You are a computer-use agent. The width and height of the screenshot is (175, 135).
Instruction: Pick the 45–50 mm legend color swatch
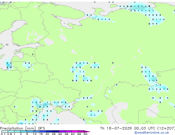pyautogui.click(x=81, y=131)
